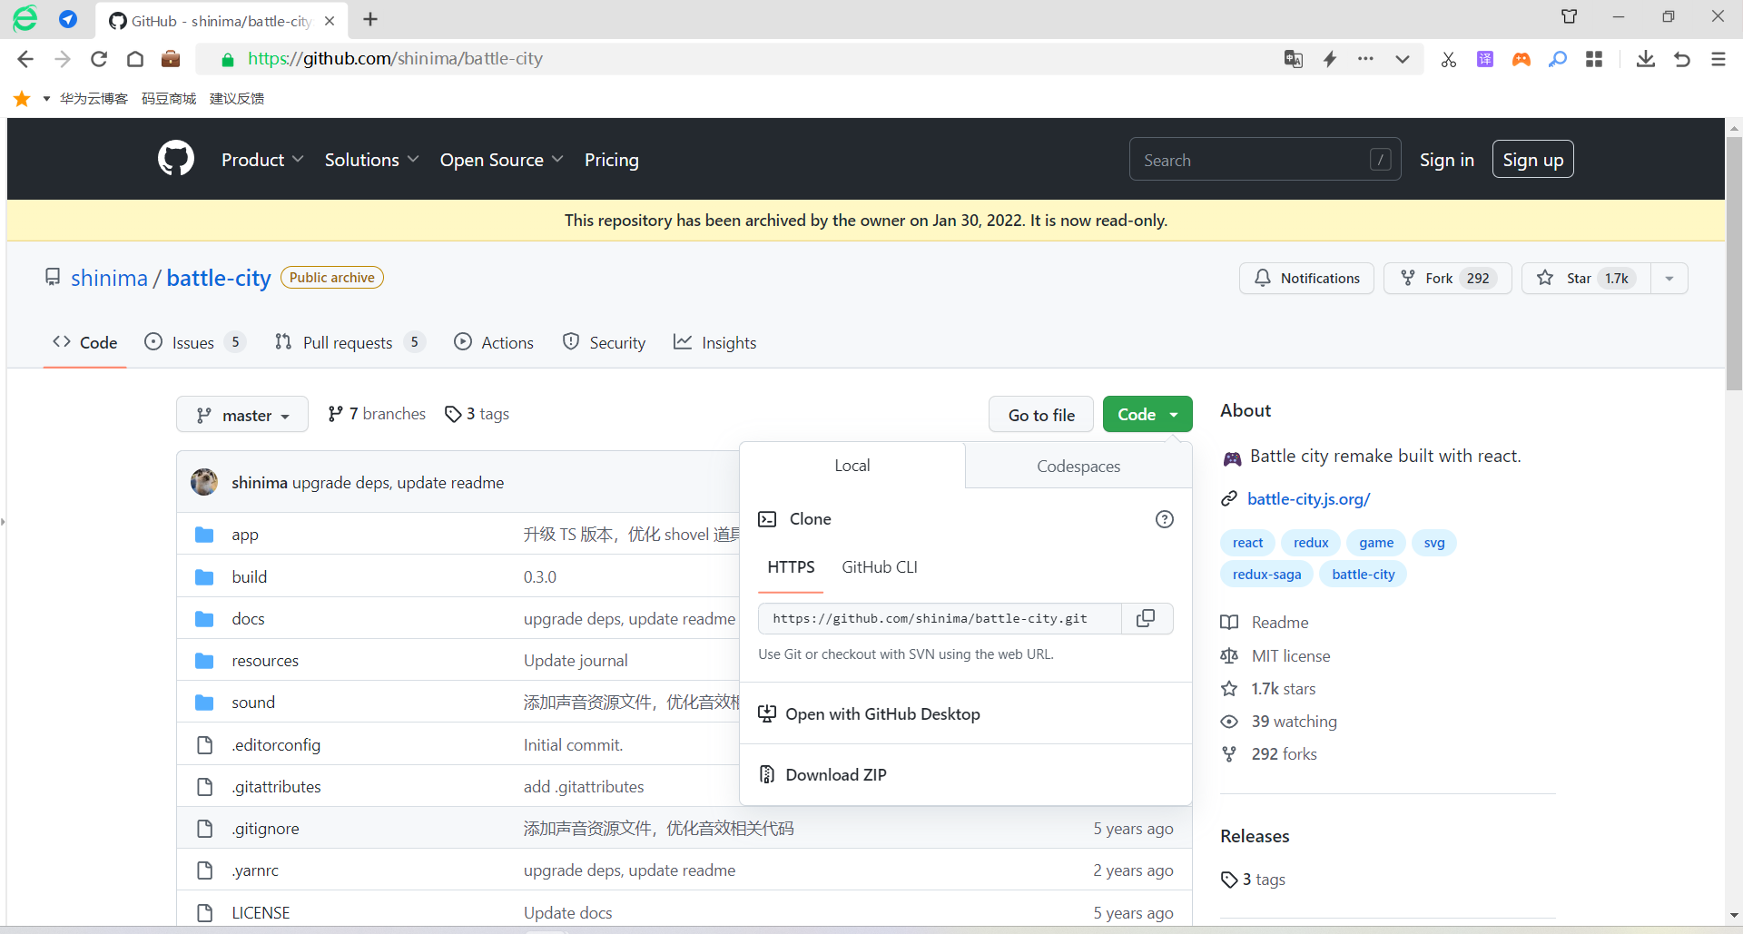Click the Sign up button

click(x=1533, y=160)
